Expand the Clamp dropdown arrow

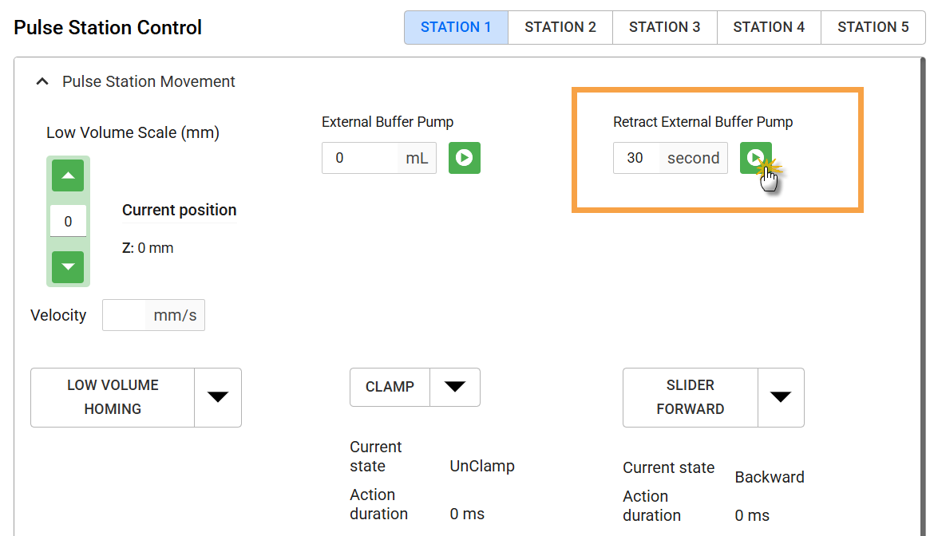coord(455,387)
